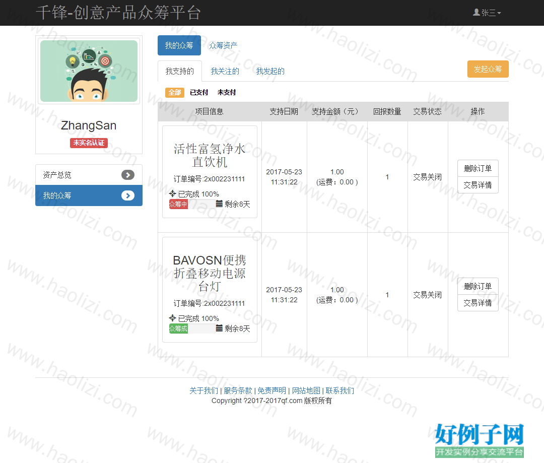Click the 众筹中 red progress bar
544x463 pixels.
click(178, 204)
